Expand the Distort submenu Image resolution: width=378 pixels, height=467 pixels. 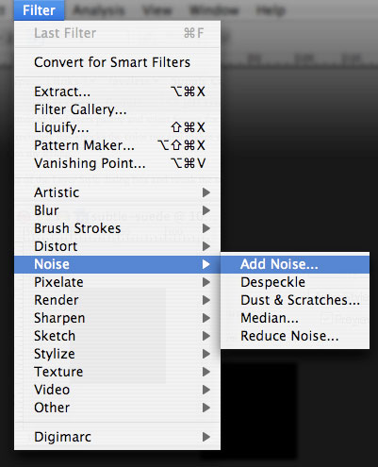pos(117,246)
